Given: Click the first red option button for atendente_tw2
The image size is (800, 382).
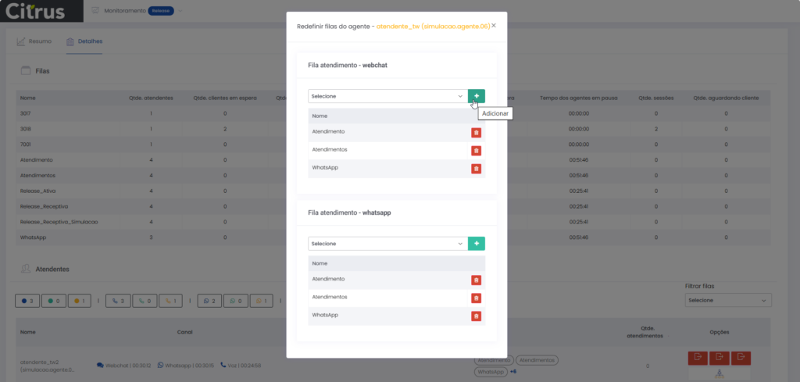Looking at the screenshot, I should pyautogui.click(x=697, y=358).
